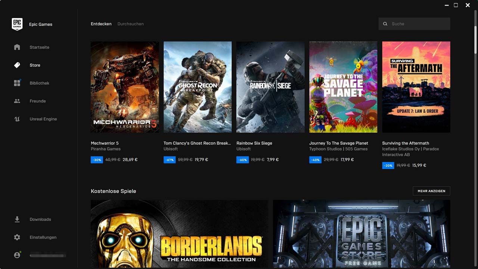Click the 17,99 € price
The image size is (478, 269).
click(347, 160)
